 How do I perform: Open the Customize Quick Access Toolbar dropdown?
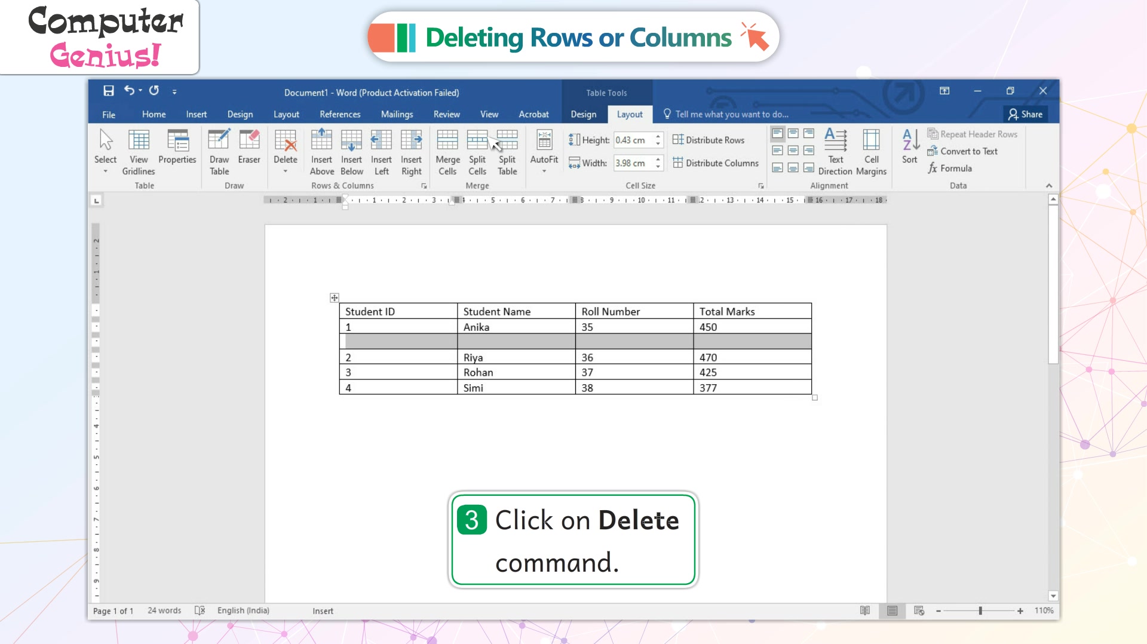point(174,91)
